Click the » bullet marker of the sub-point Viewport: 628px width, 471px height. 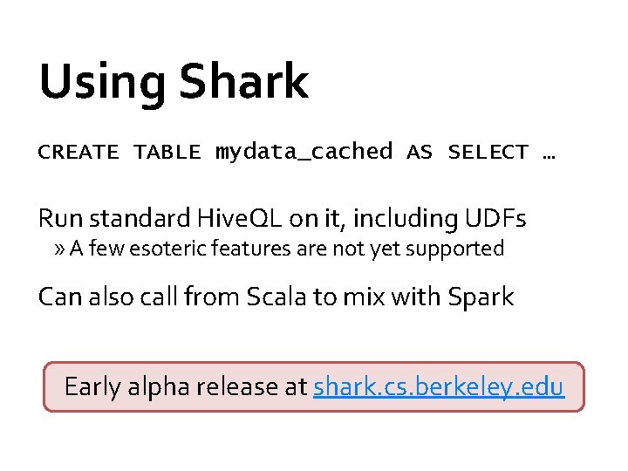tap(59, 249)
